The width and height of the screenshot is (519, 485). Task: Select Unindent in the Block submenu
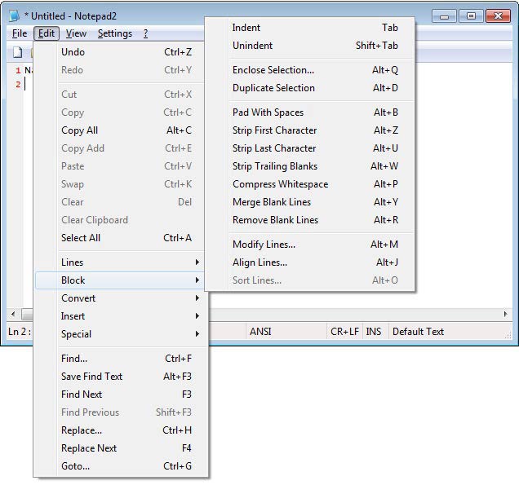click(309, 46)
